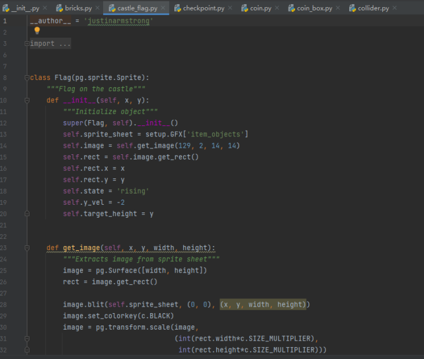Close the checkpoint.py tab
Viewport: 424px width, 359px height.
(229, 8)
